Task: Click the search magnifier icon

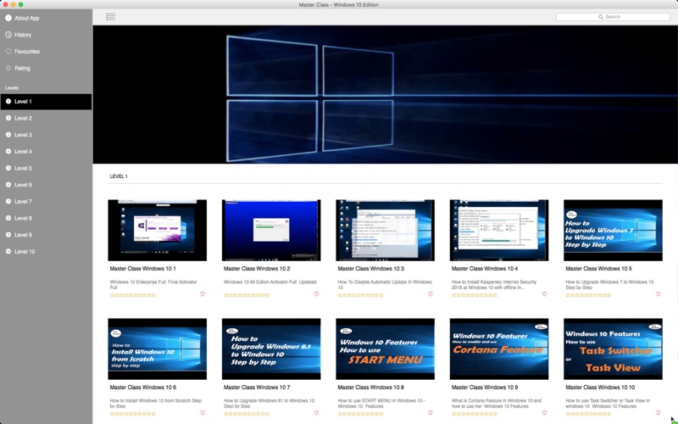Action: click(x=601, y=17)
